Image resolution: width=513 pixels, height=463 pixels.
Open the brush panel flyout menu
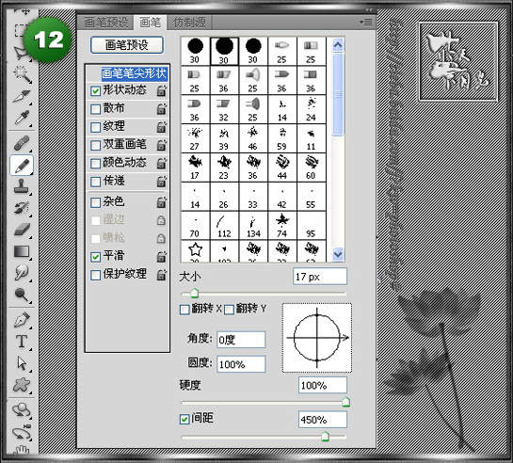(366, 23)
